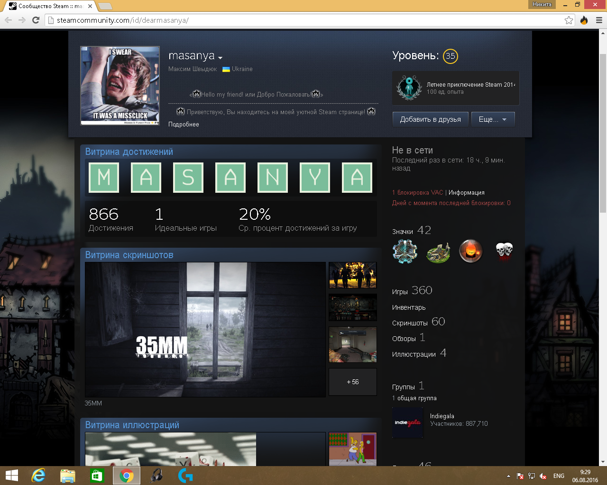Click the Indiegala group logo
Viewport: 607px width, 485px height.
(x=408, y=422)
